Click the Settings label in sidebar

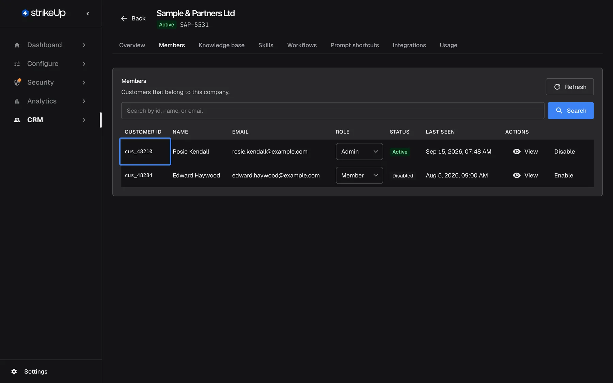pos(36,371)
